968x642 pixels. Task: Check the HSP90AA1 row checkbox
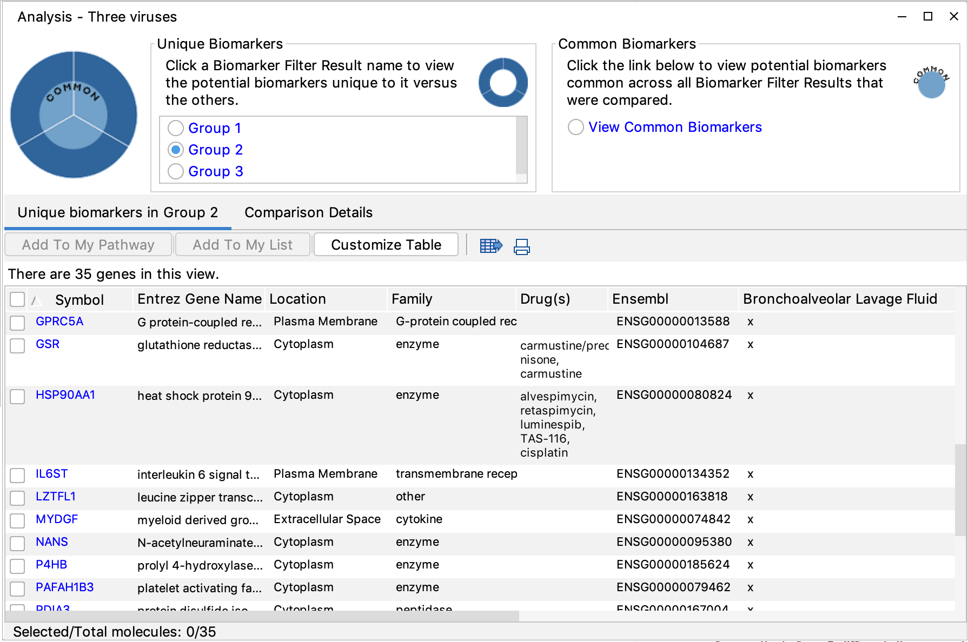pyautogui.click(x=17, y=396)
